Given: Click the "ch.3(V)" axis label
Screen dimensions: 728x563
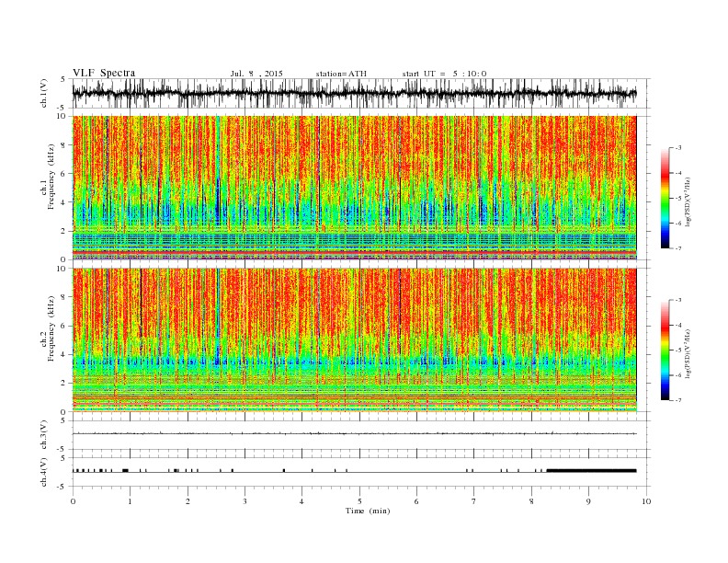Looking at the screenshot, I should 43,435.
